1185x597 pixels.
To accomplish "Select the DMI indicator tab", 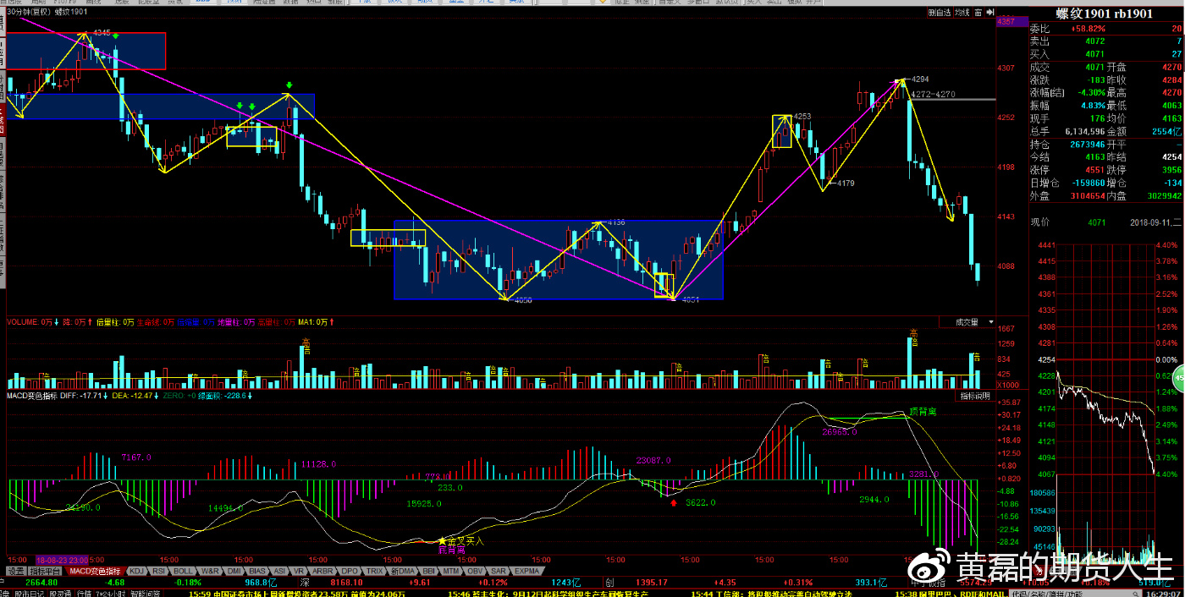I will point(234,571).
